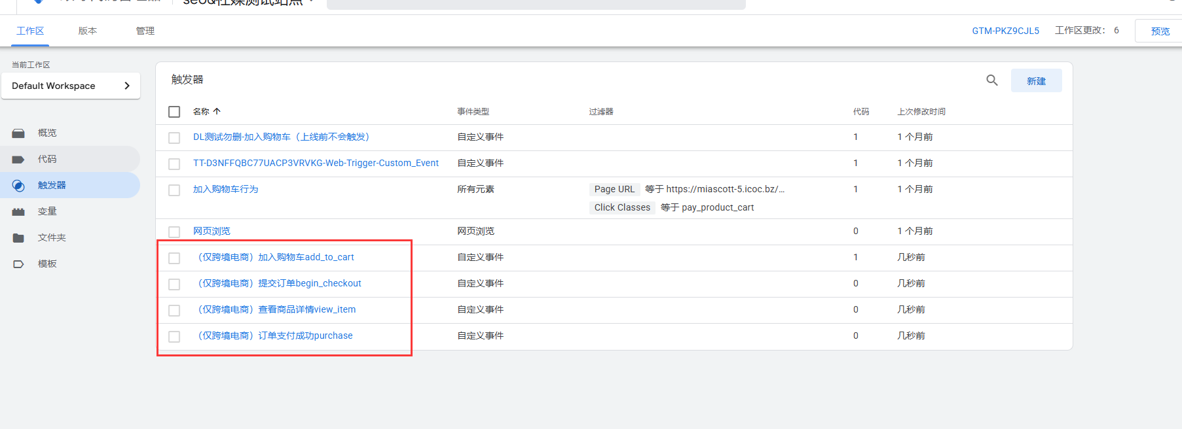The height and width of the screenshot is (429, 1182).
Task: Click the Tags (代码) sidebar icon
Action: click(x=18, y=160)
